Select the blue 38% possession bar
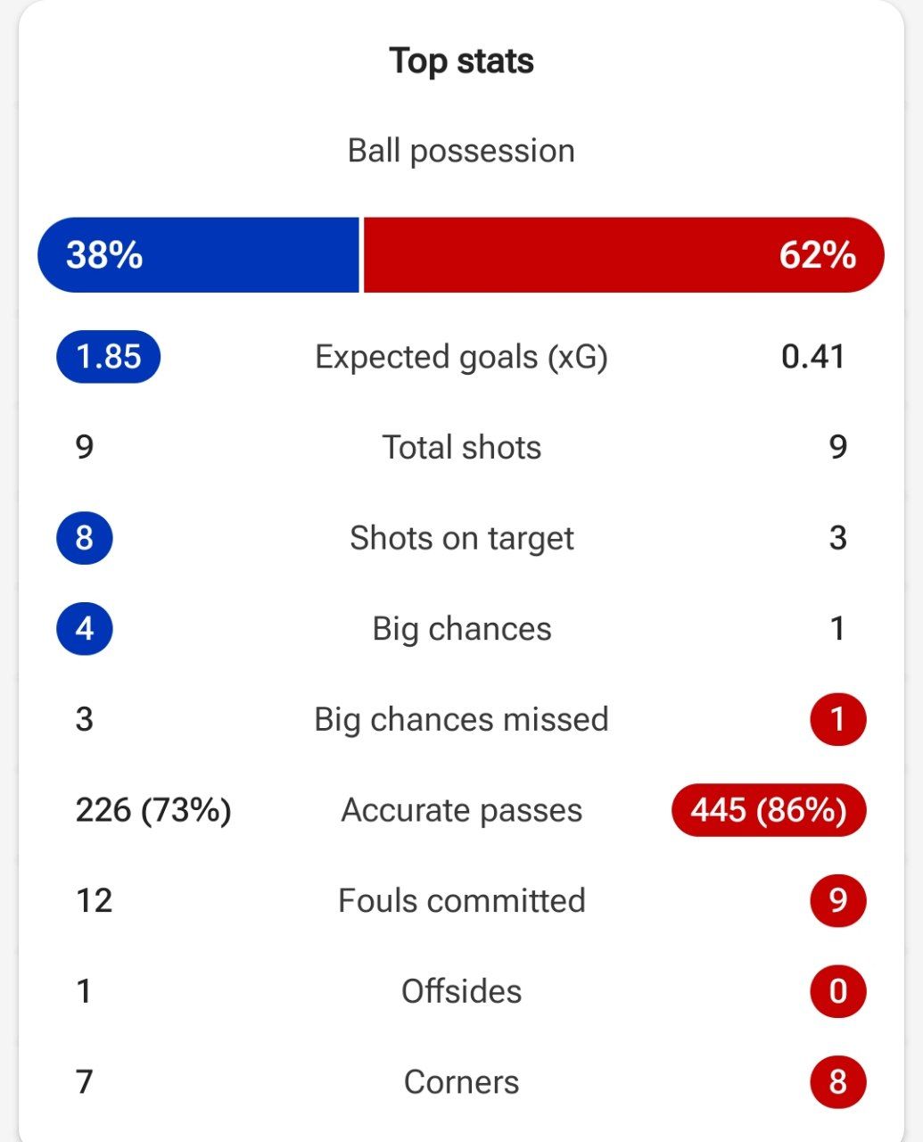This screenshot has width=923, height=1142. (x=198, y=255)
